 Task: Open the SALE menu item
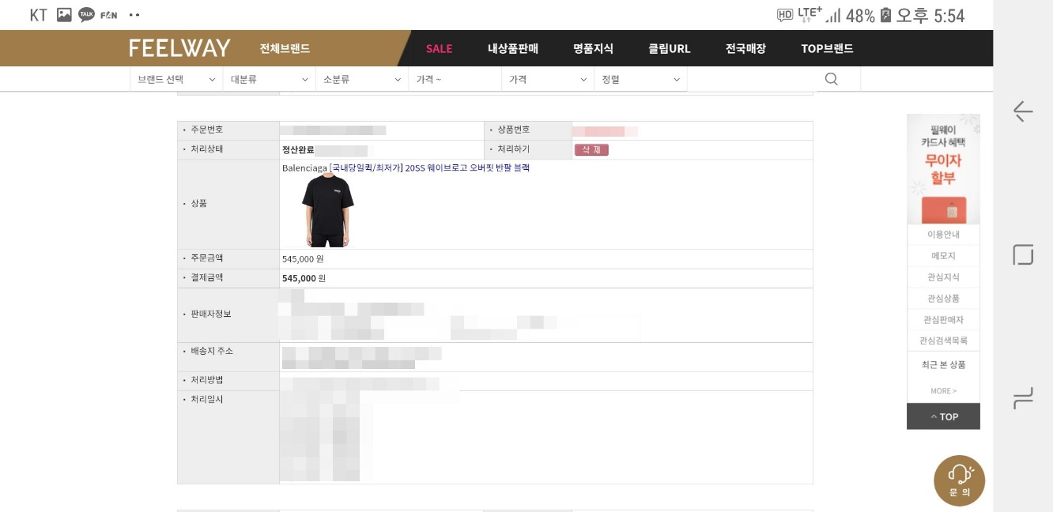pyautogui.click(x=439, y=48)
